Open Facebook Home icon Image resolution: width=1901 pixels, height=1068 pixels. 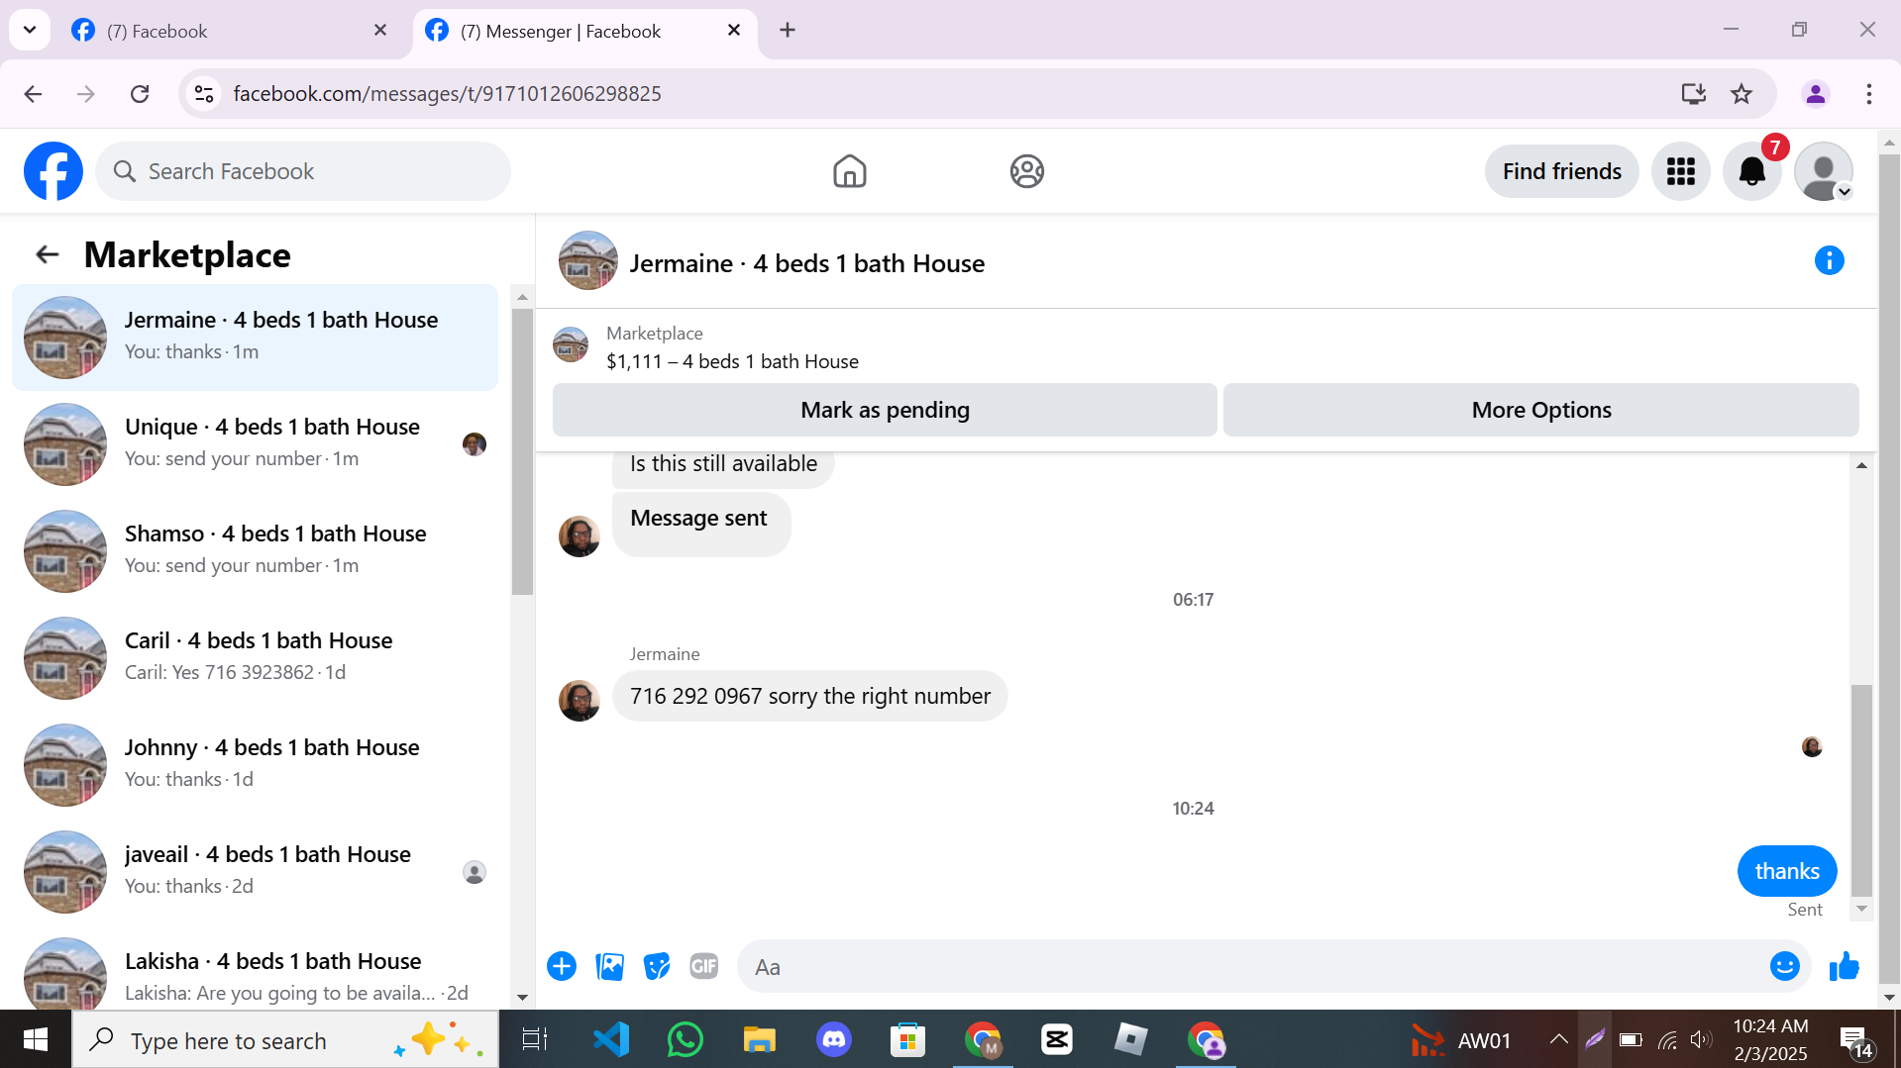tap(849, 171)
